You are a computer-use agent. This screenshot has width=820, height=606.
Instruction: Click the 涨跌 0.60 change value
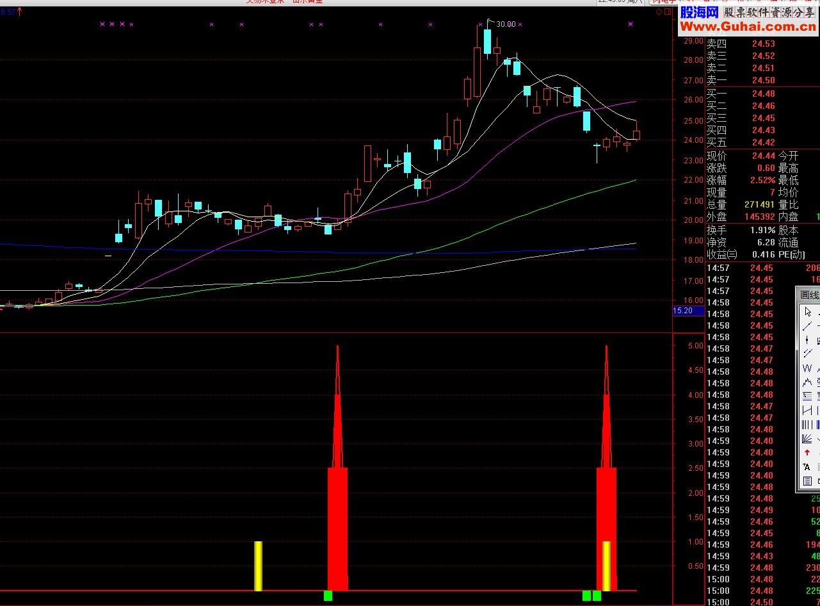(766, 168)
